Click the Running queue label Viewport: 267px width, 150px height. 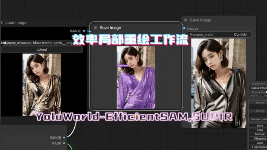(x=260, y=103)
